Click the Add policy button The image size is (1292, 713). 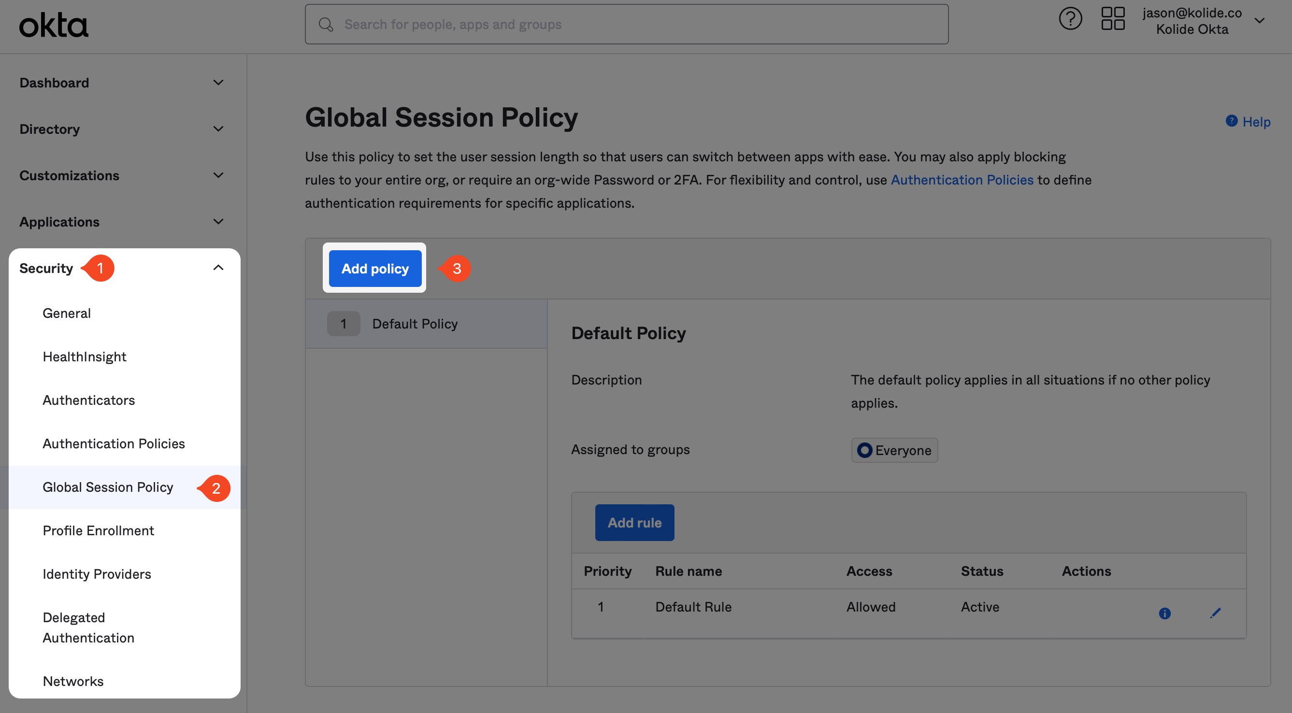click(375, 269)
